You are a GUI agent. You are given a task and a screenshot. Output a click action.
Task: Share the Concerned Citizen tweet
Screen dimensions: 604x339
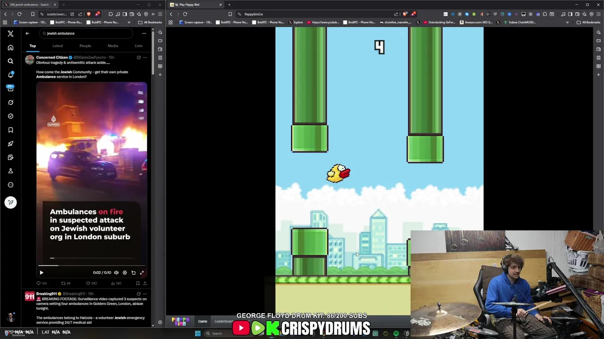click(x=144, y=283)
